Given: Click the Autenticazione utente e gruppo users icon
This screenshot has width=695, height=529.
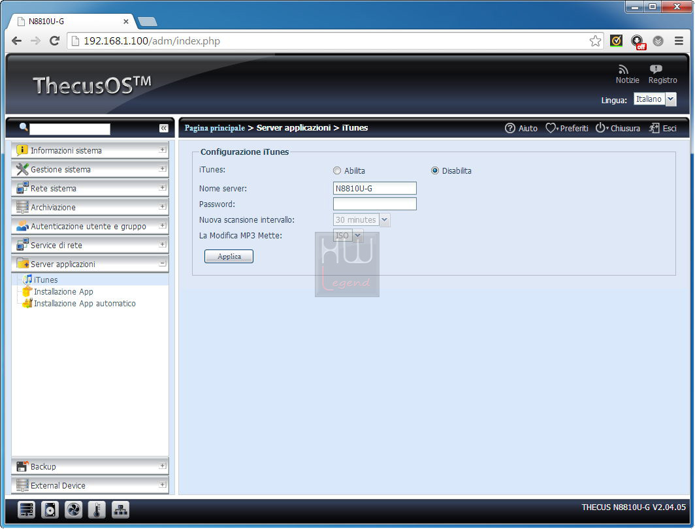Looking at the screenshot, I should (x=22, y=226).
